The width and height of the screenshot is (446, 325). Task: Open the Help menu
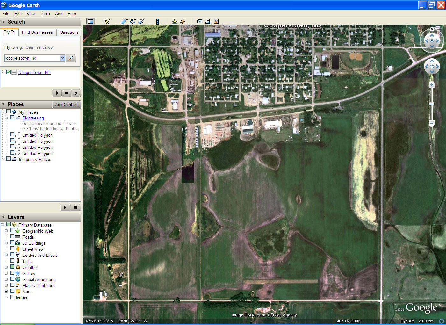tap(72, 14)
